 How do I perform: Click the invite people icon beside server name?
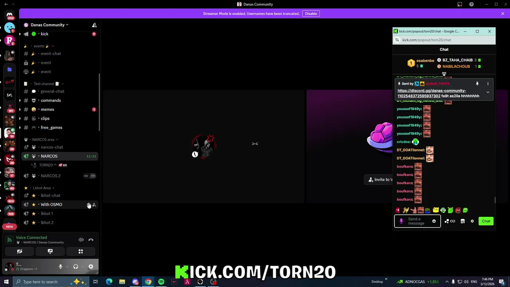coord(94,25)
